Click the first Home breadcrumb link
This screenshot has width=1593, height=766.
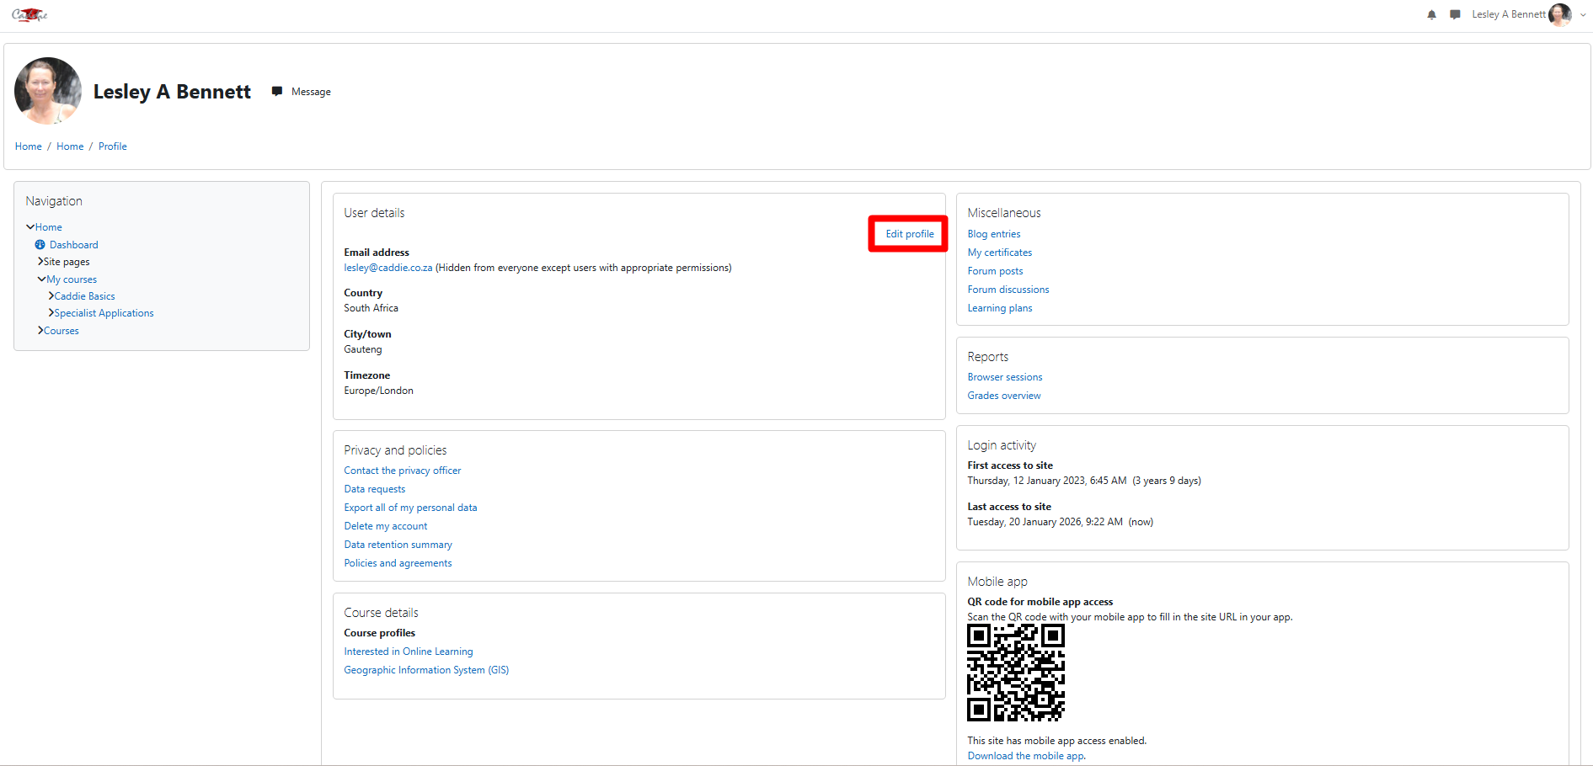[28, 146]
